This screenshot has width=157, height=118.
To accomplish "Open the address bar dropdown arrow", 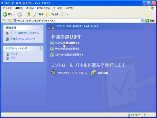I will click(142, 21).
